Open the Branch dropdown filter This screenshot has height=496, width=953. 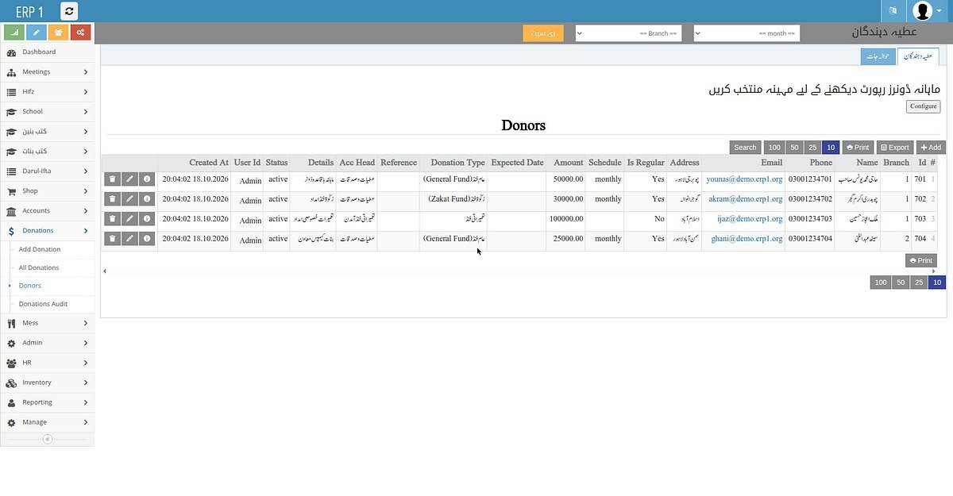628,33
